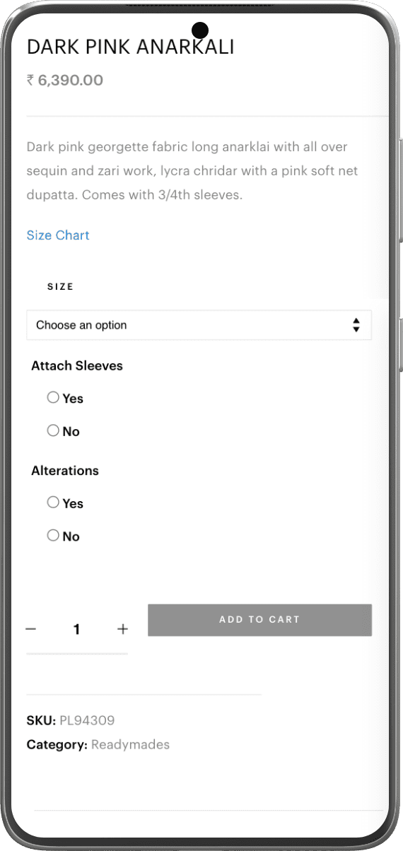Open the Readymades category link

[130, 744]
